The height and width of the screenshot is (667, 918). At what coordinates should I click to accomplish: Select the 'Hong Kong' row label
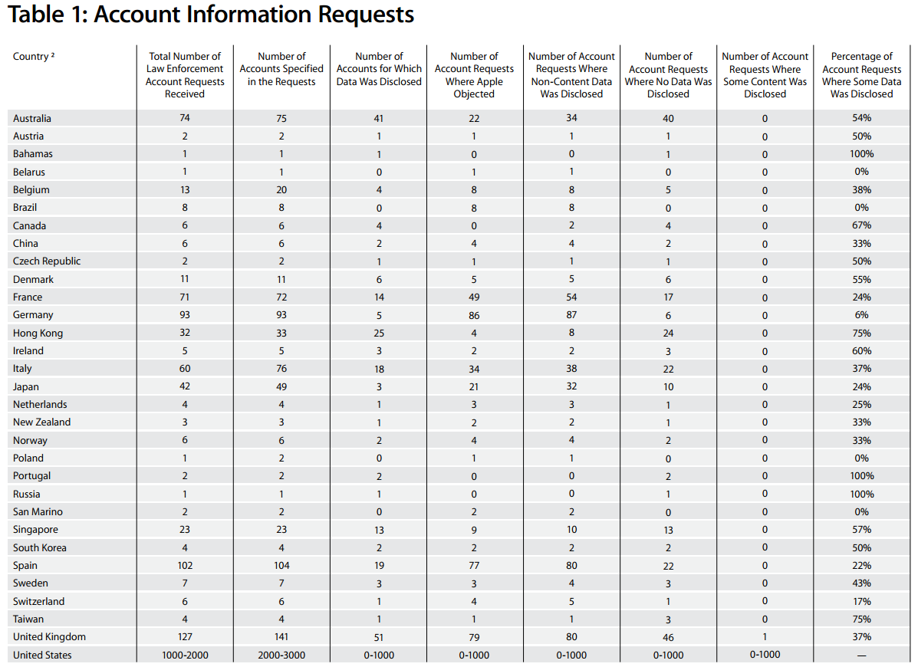38,333
